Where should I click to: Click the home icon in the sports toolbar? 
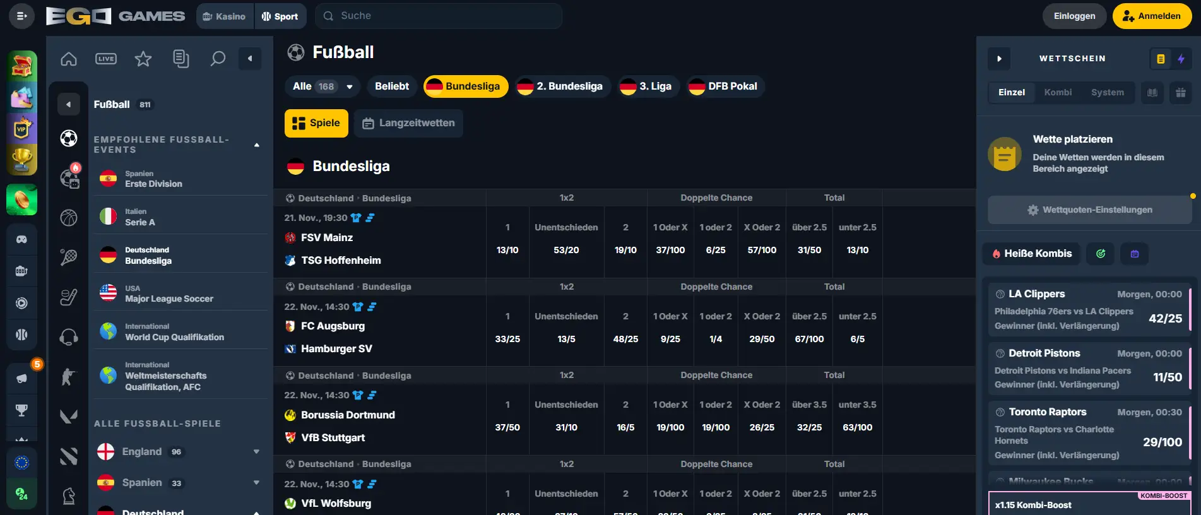click(x=69, y=59)
